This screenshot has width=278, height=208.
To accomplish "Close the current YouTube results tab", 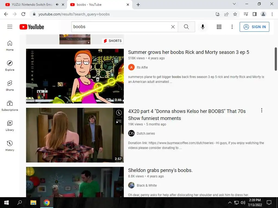I will [128, 5].
